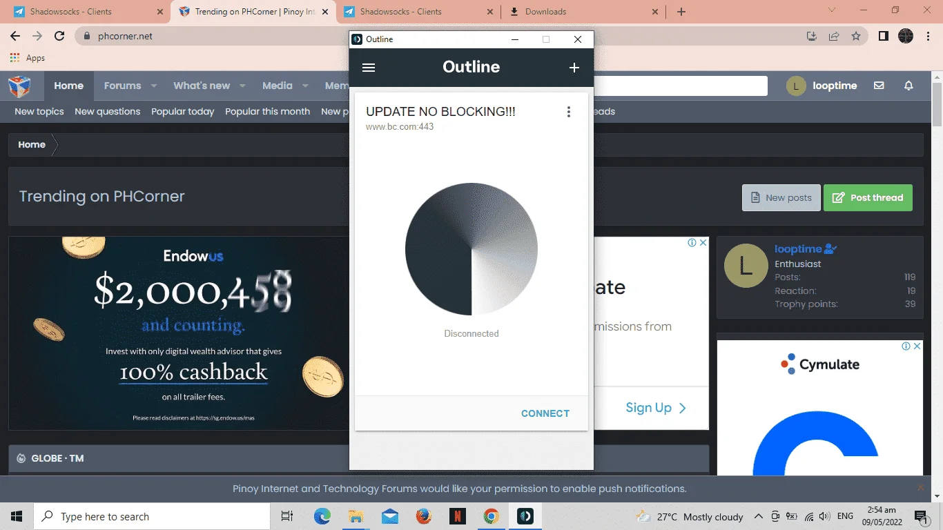Screen dimensions: 943x530
Task: Expand the What's new dropdown arrow
Action: (x=242, y=86)
